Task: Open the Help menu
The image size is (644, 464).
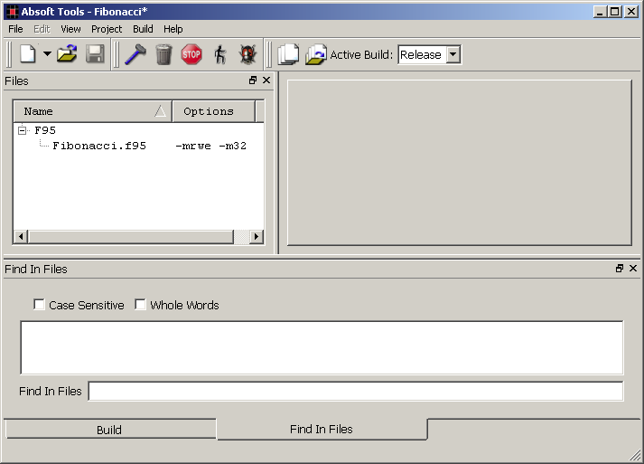Action: click(x=173, y=29)
